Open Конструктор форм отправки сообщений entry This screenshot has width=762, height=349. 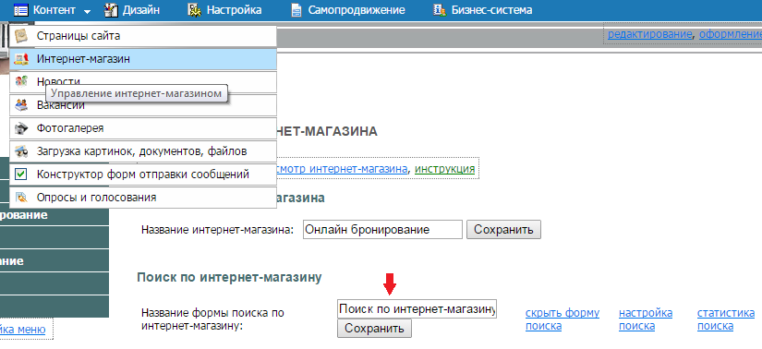click(x=143, y=174)
